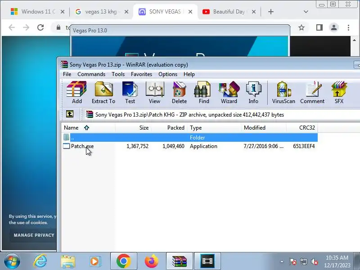Launch the Wizard tool
The image size is (360, 270).
pos(229,92)
